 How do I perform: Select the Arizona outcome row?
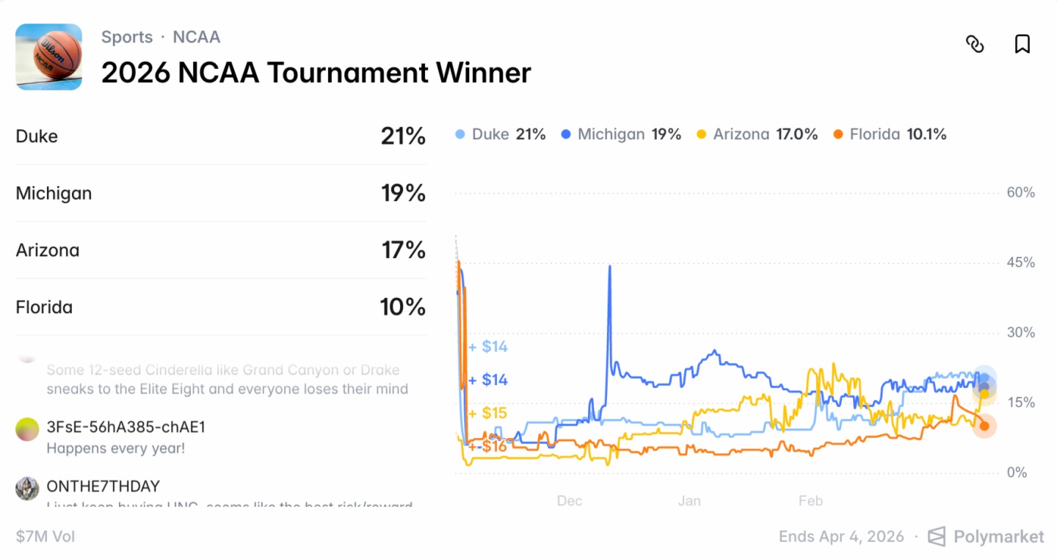tap(220, 250)
